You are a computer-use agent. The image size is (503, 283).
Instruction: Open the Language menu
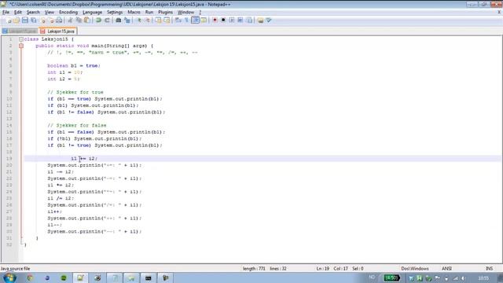pyautogui.click(x=93, y=13)
